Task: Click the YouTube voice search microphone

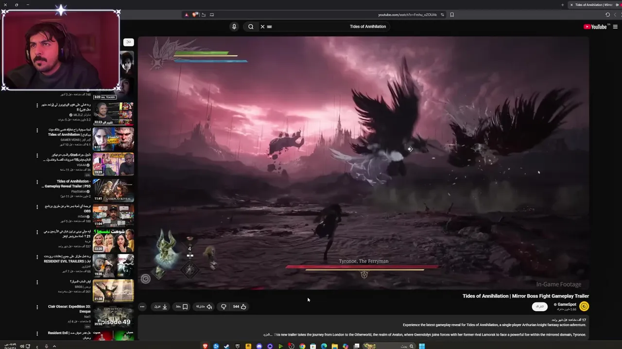Action: (234, 27)
